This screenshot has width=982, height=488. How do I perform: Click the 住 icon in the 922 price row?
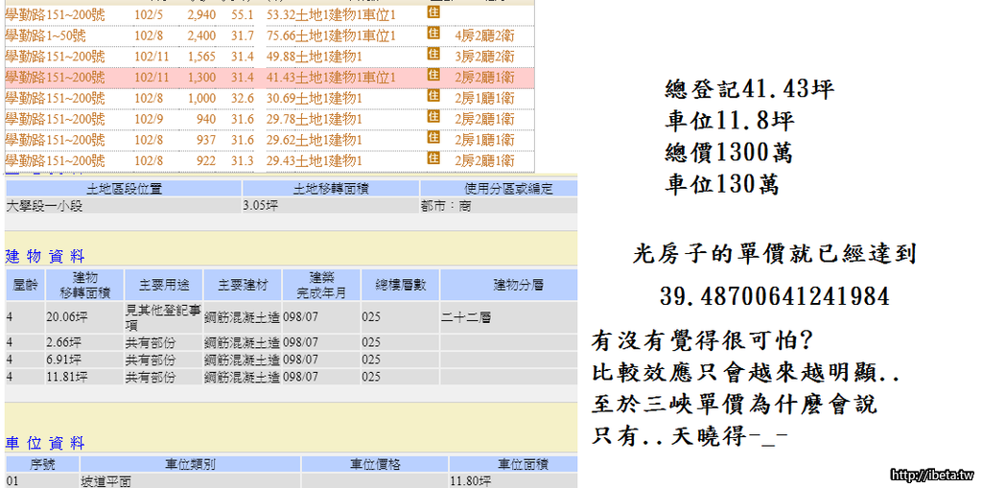tap(433, 160)
